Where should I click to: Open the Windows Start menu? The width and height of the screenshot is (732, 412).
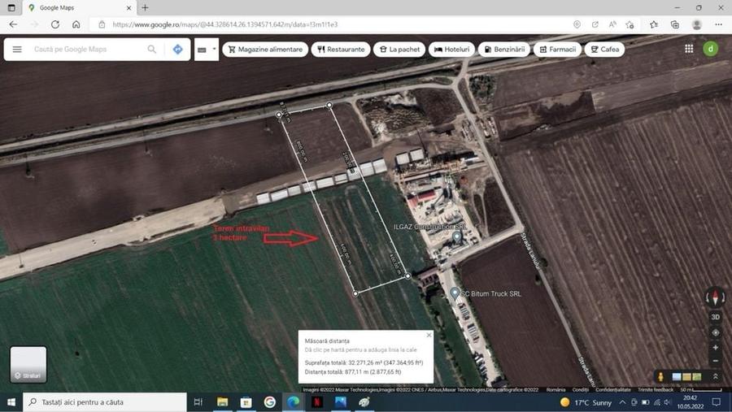[11, 401]
